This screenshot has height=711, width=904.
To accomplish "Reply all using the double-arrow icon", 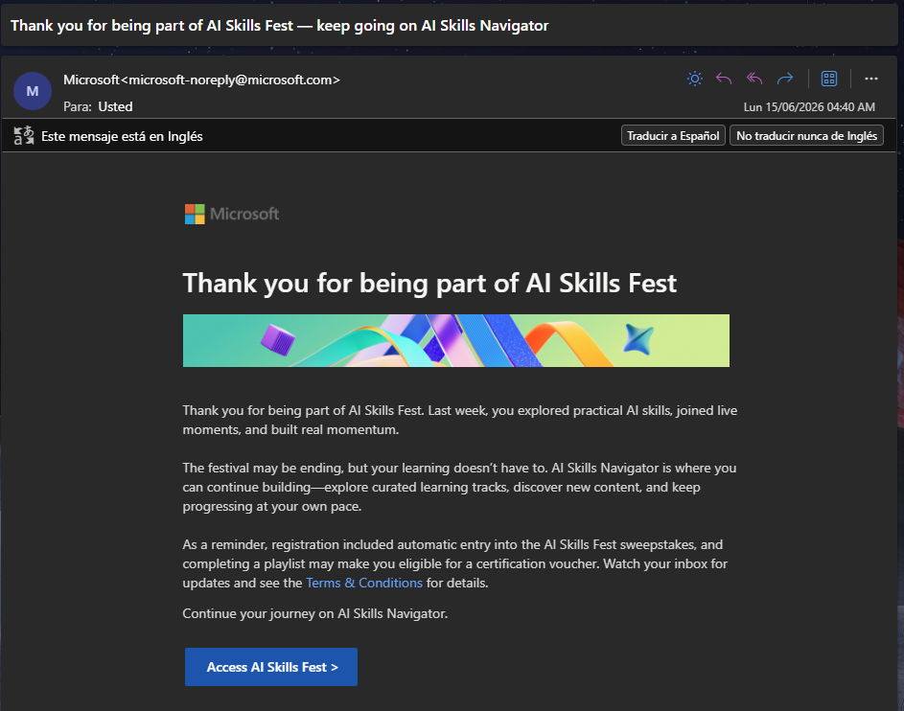I will (x=754, y=79).
